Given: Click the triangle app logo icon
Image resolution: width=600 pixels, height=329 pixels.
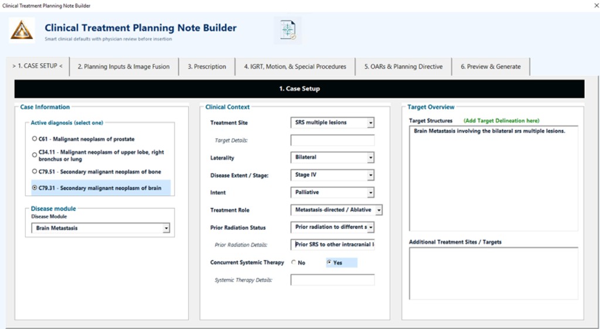Looking at the screenshot, I should 22,30.
